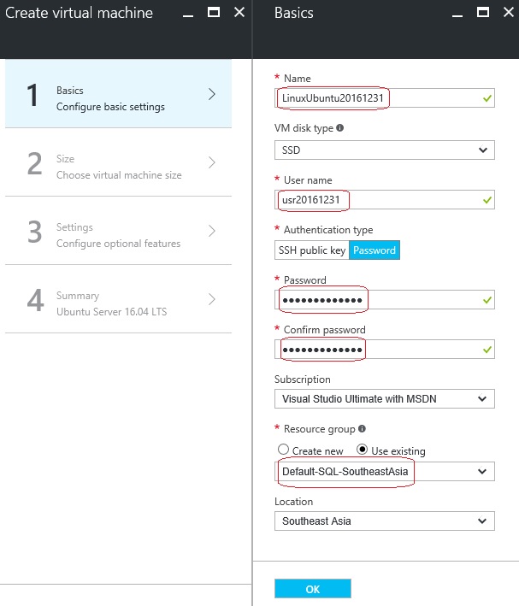Maximize the Basics blade
Image resolution: width=519 pixels, height=606 pixels.
(481, 13)
